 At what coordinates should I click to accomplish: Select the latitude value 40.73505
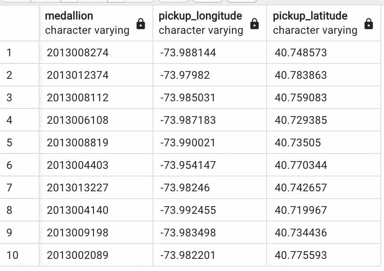(x=298, y=143)
